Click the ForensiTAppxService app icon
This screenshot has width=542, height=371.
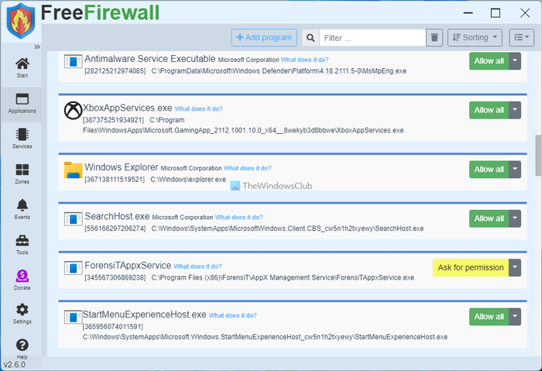pyautogui.click(x=73, y=268)
